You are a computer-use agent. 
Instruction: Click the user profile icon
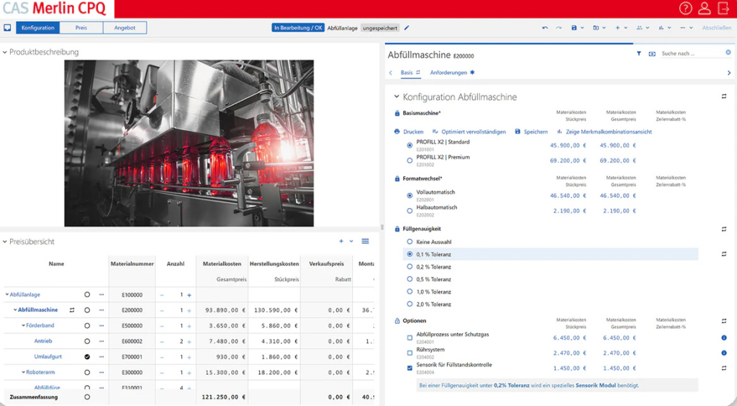(x=705, y=9)
